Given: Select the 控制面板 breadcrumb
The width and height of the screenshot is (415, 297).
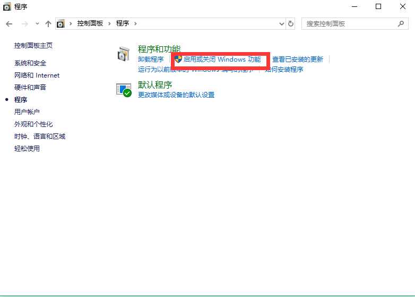Looking at the screenshot, I should tap(90, 23).
